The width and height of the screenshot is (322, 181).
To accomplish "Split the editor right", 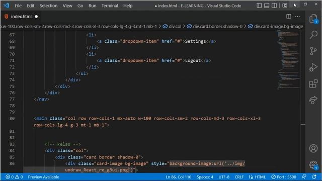I will click(x=289, y=17).
